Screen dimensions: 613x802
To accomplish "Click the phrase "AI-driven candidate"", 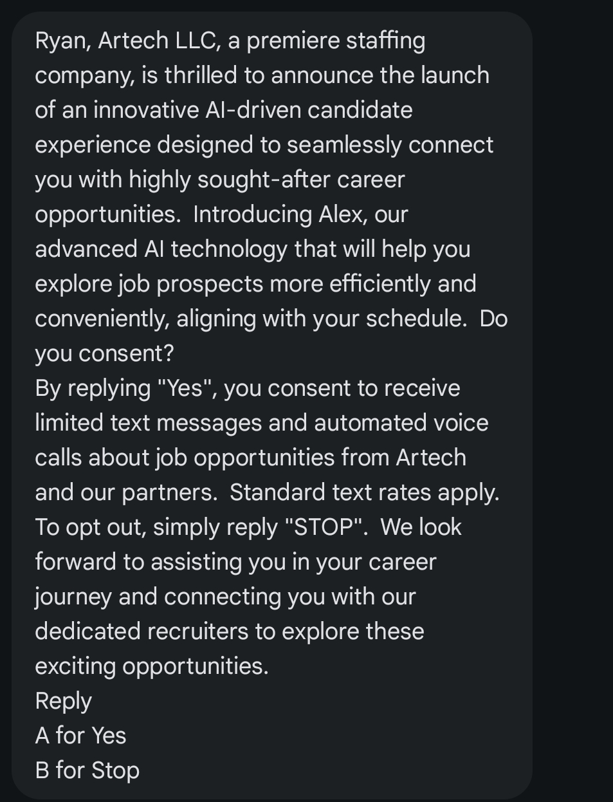I will (309, 110).
